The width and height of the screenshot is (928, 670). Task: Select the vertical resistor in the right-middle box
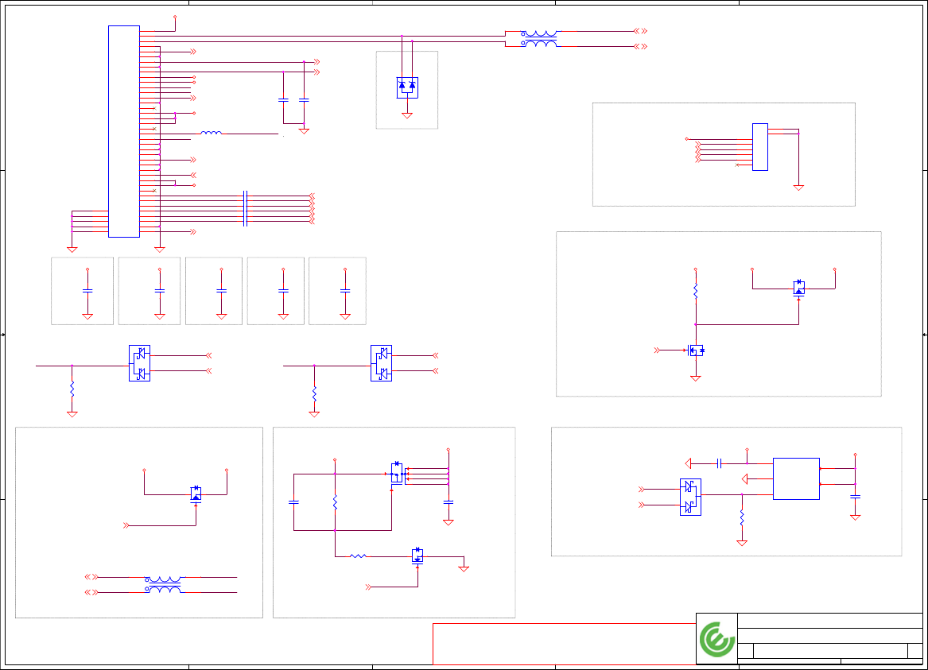696,291
